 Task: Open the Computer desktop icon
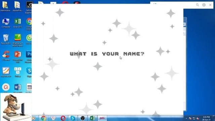pos(6,23)
